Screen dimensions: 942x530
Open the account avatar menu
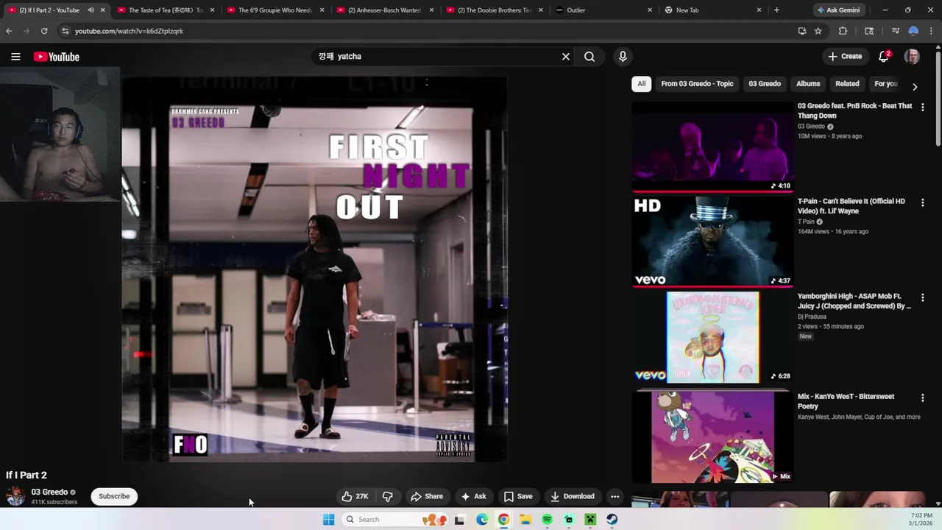(912, 57)
